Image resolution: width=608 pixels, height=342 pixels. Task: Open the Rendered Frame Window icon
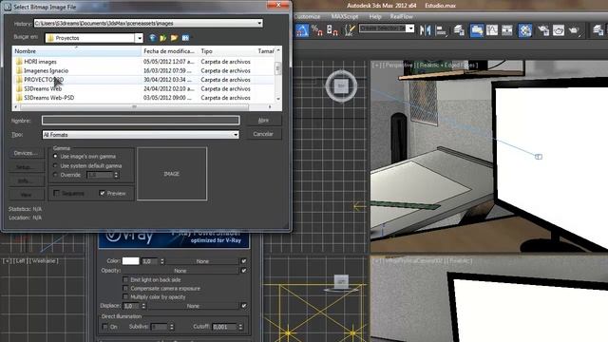(559, 30)
